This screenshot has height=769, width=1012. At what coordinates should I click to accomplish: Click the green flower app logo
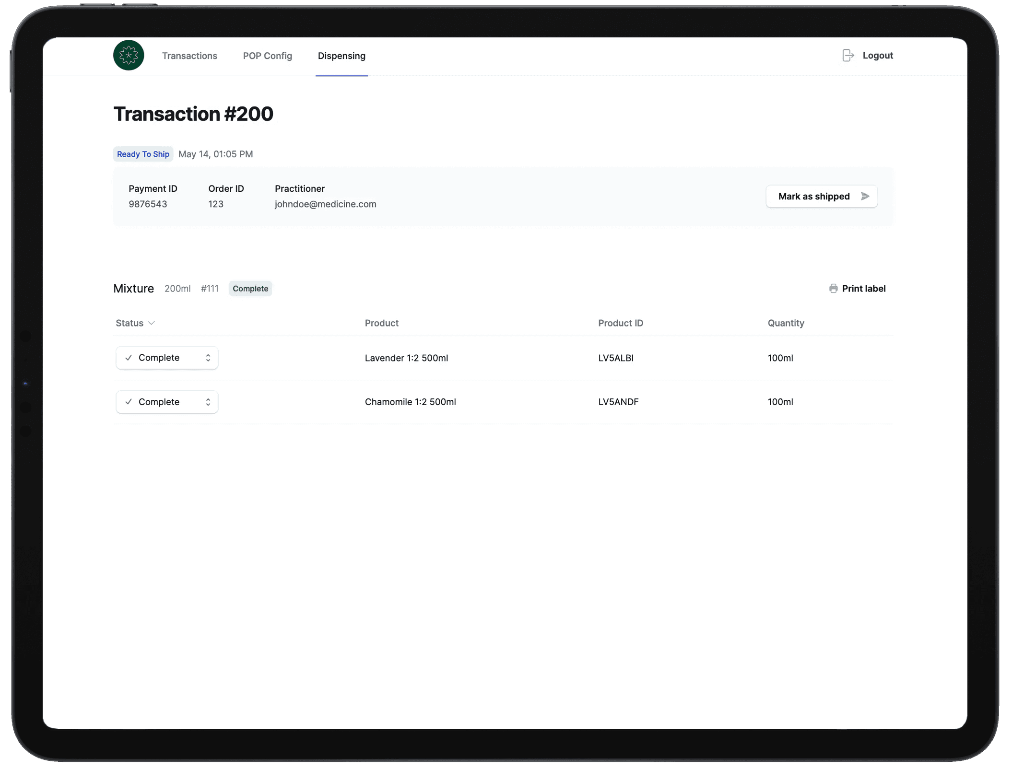click(x=129, y=56)
